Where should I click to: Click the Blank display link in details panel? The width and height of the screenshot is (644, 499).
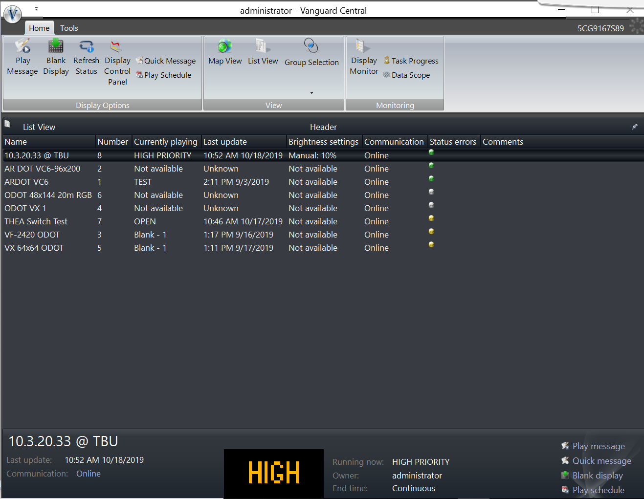coord(597,476)
